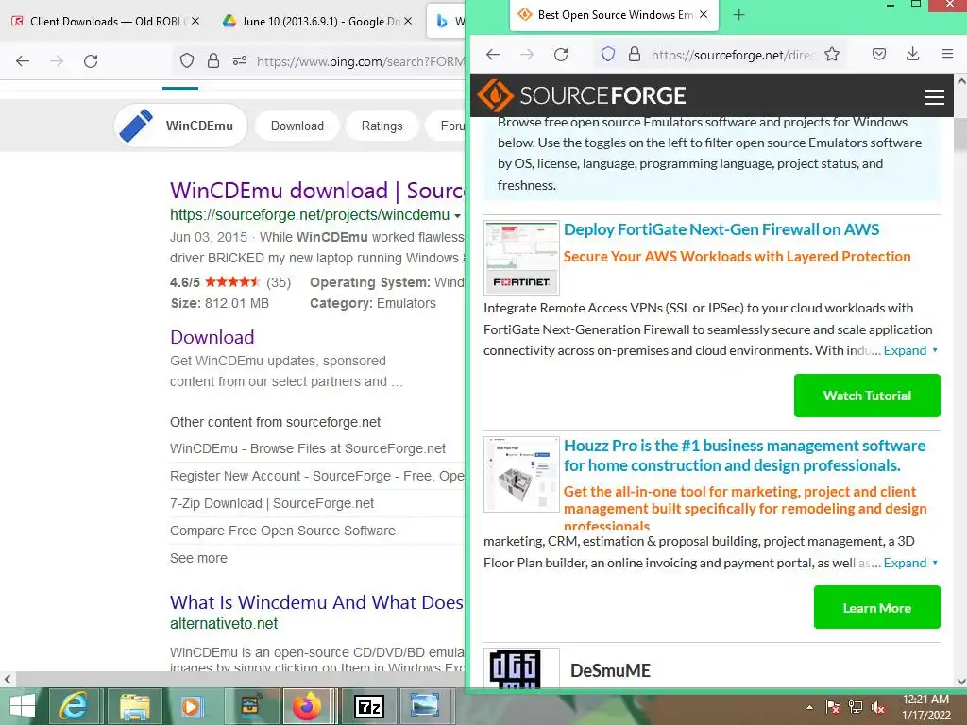Click the sourceforge.net URL field

[x=734, y=54]
